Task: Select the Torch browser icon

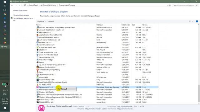Action: [x=37, y=72]
